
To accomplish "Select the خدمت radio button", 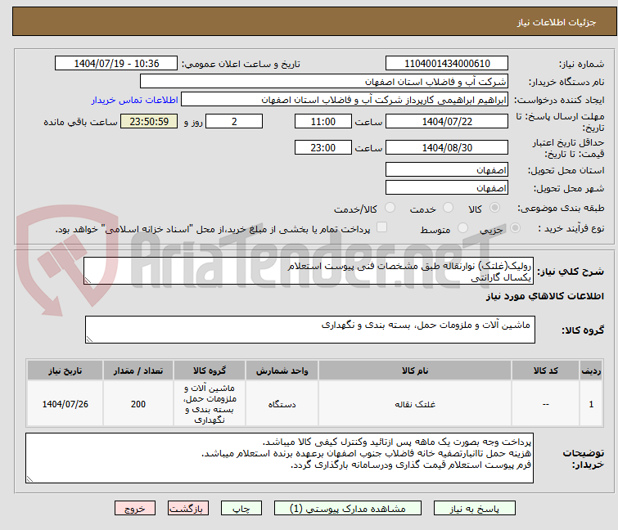I will [448, 208].
